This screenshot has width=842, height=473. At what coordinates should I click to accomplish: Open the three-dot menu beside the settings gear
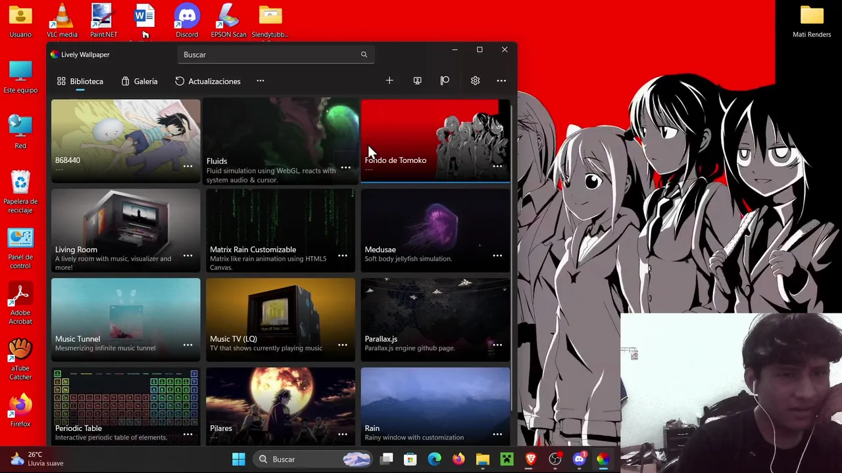(x=501, y=81)
